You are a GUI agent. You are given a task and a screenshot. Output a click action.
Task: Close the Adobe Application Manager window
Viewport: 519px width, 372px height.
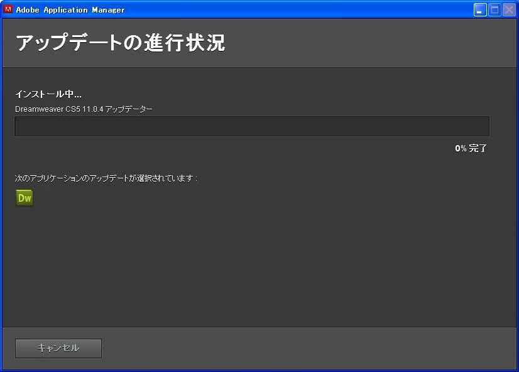(x=510, y=10)
